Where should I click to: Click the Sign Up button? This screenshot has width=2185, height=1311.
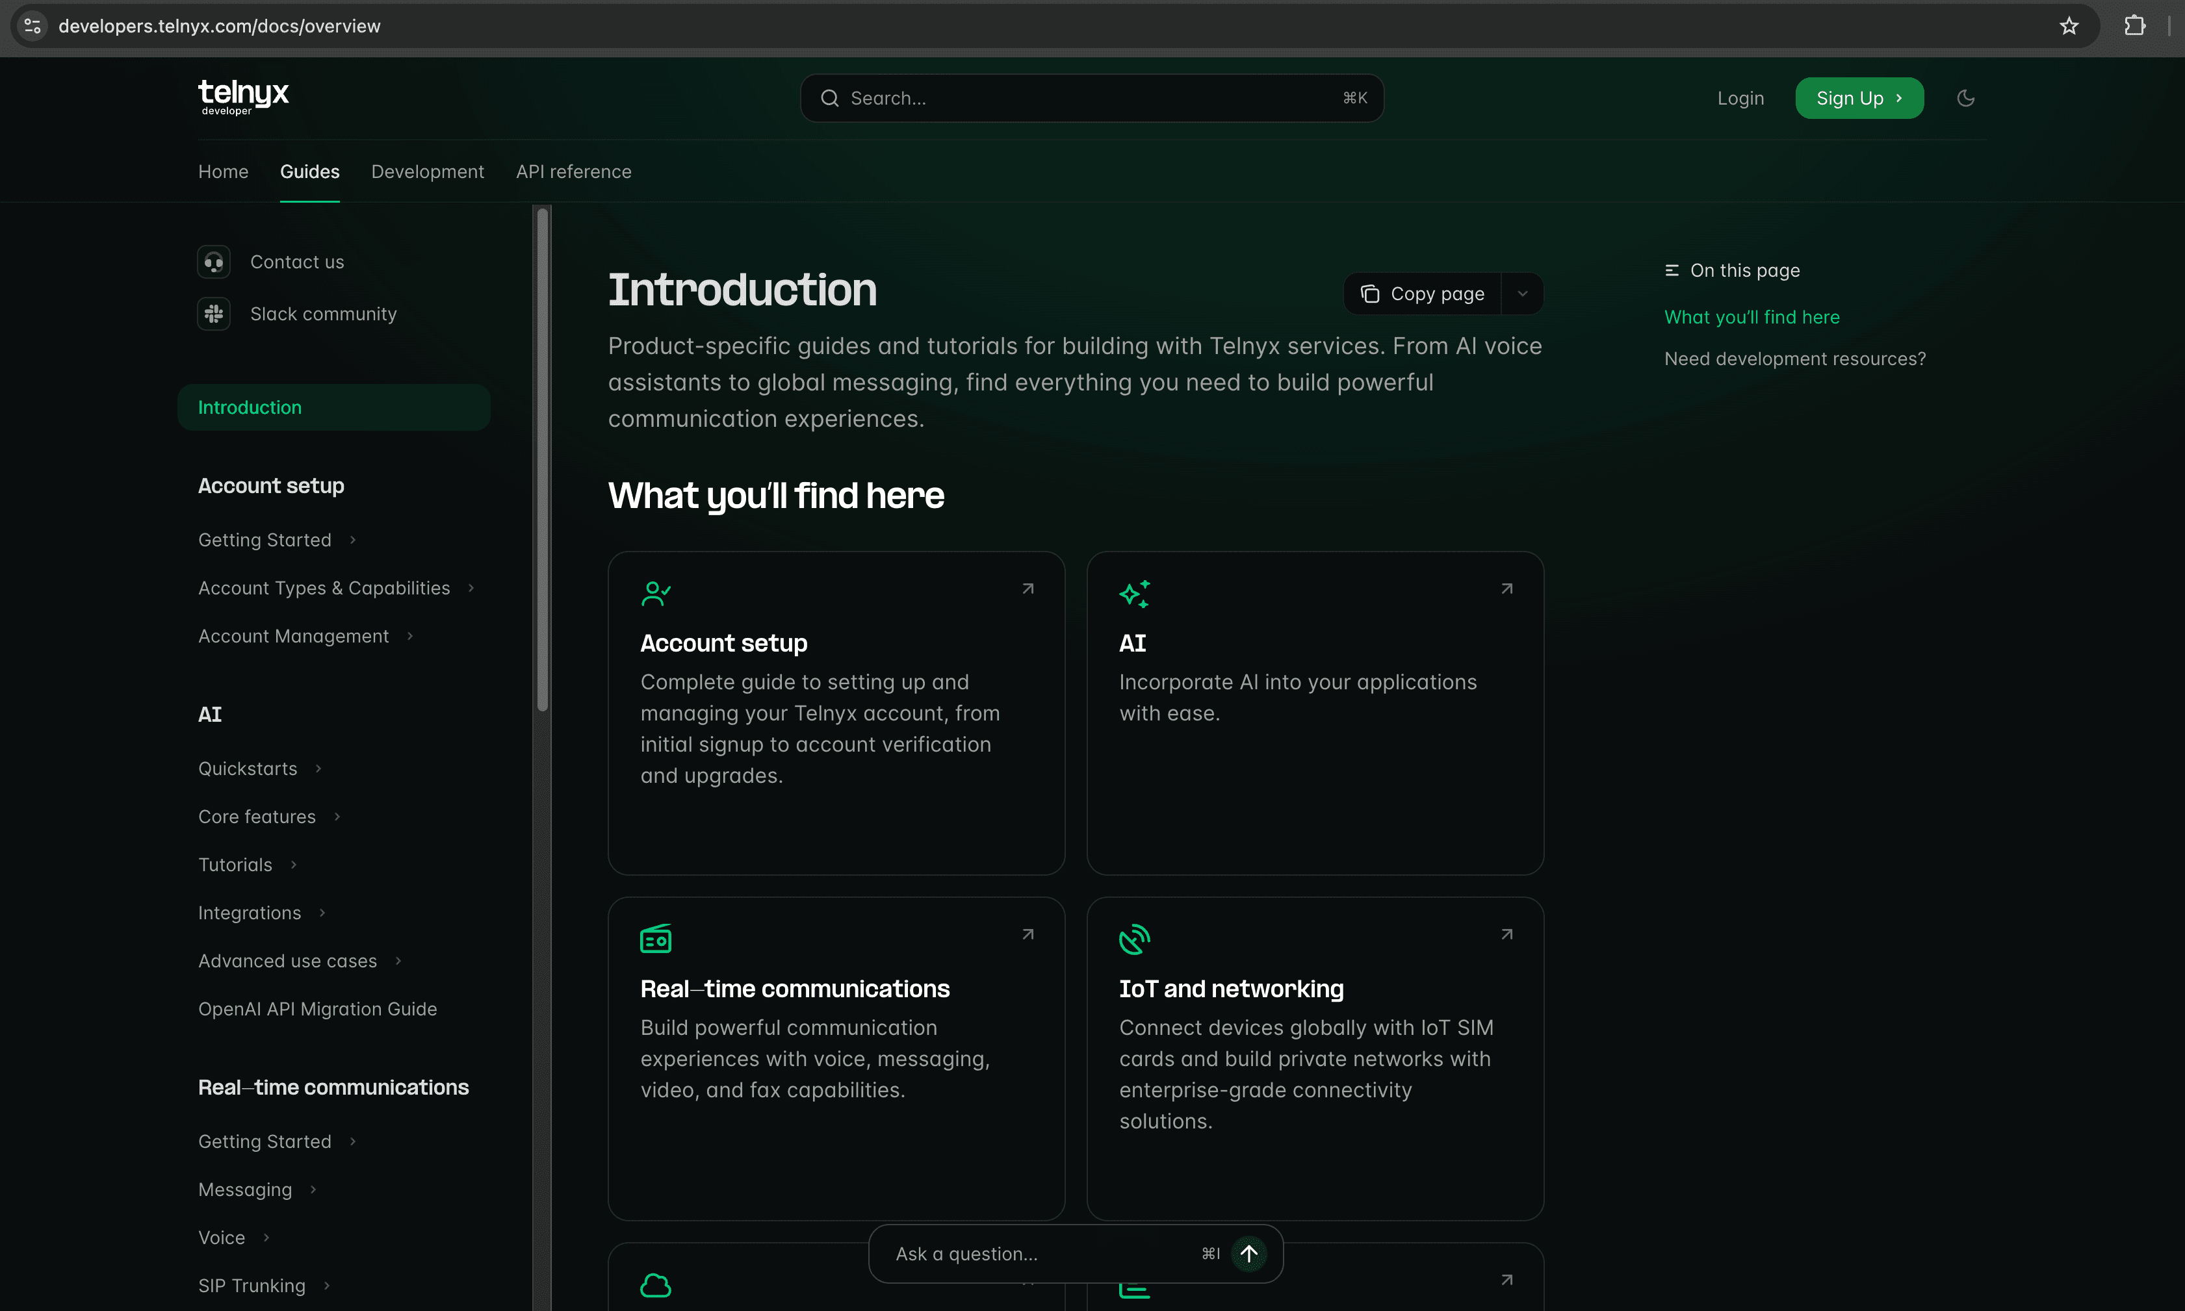point(1858,98)
